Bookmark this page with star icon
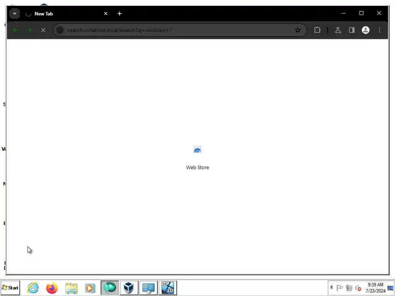This screenshot has width=395, height=296. pyautogui.click(x=298, y=30)
